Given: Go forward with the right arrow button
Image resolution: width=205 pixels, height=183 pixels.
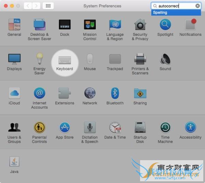Looking at the screenshot, I should coord(36,6).
